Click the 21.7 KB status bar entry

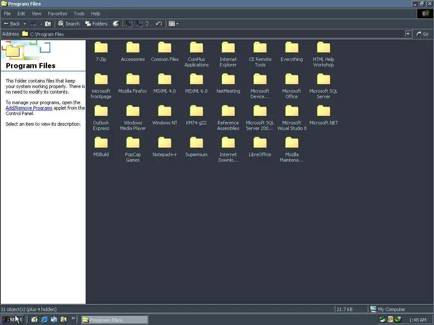click(345, 309)
